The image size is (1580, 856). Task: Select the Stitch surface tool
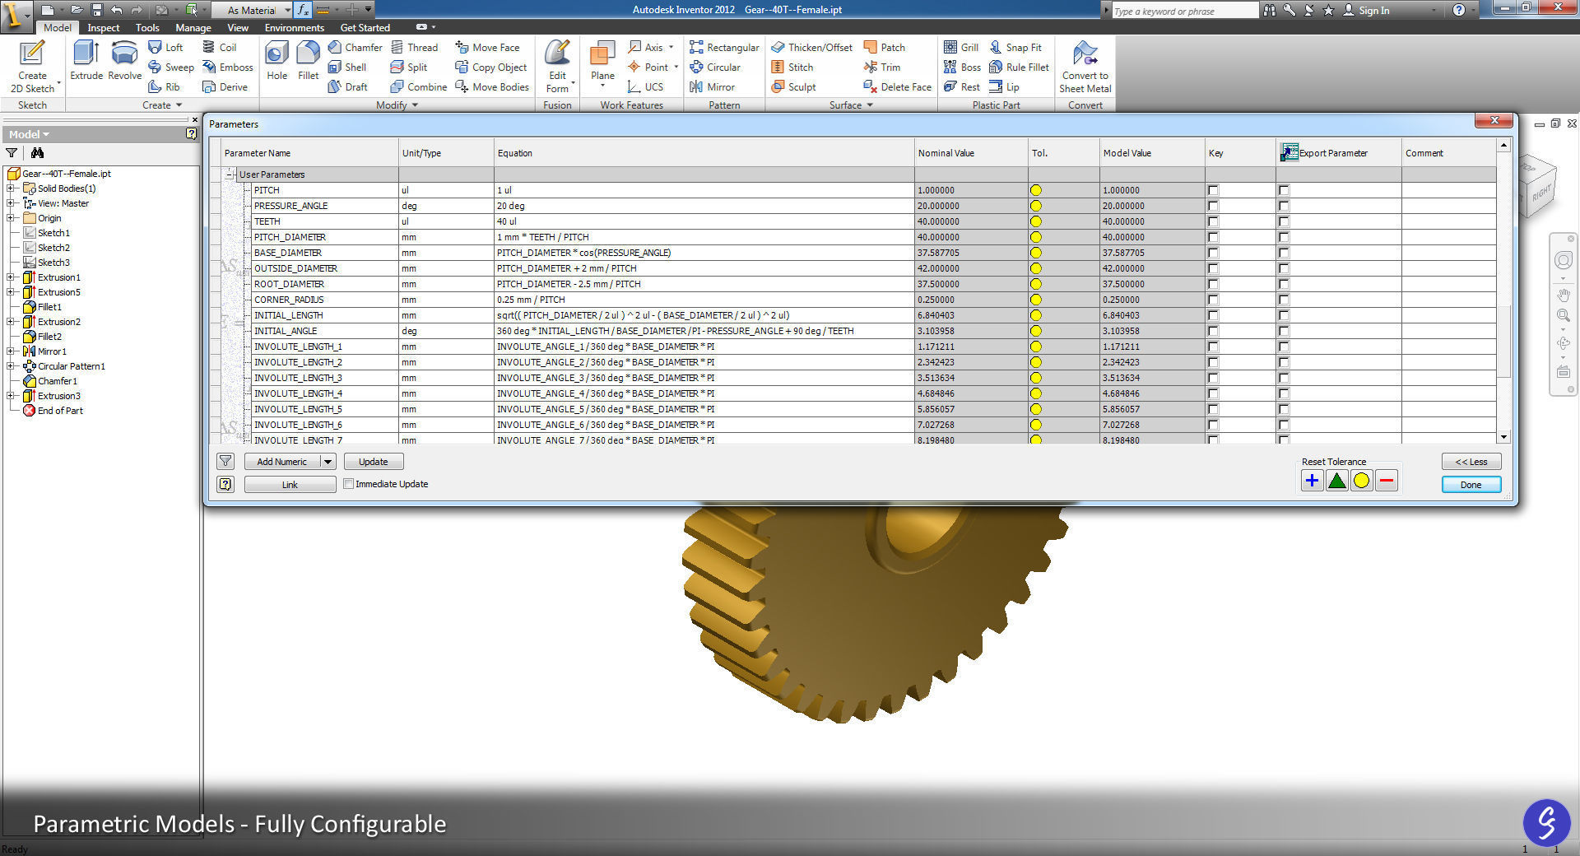[x=792, y=67]
